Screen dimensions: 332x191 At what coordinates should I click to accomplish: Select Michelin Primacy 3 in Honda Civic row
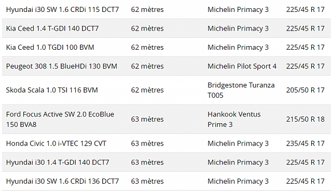click(238, 143)
